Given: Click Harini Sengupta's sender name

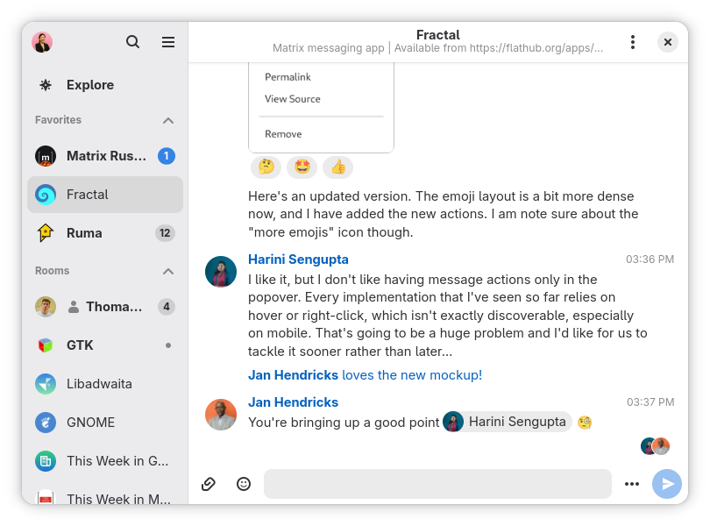Looking at the screenshot, I should coord(298,259).
